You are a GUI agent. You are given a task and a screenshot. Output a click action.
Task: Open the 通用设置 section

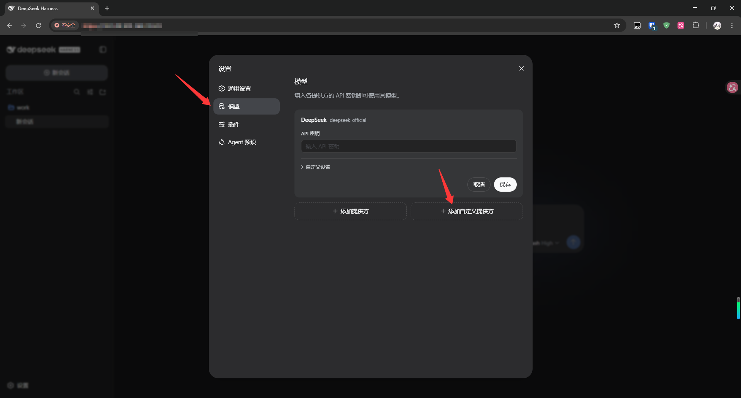coord(246,88)
